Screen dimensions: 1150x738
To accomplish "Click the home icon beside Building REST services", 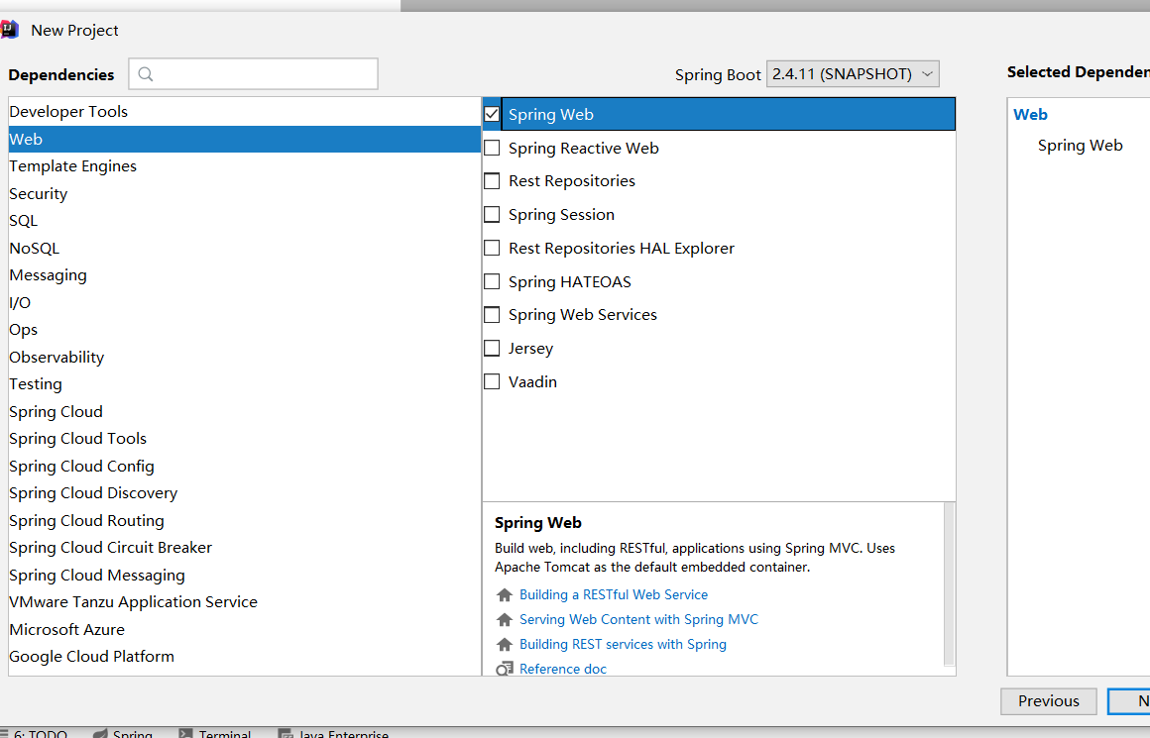I will tap(504, 645).
